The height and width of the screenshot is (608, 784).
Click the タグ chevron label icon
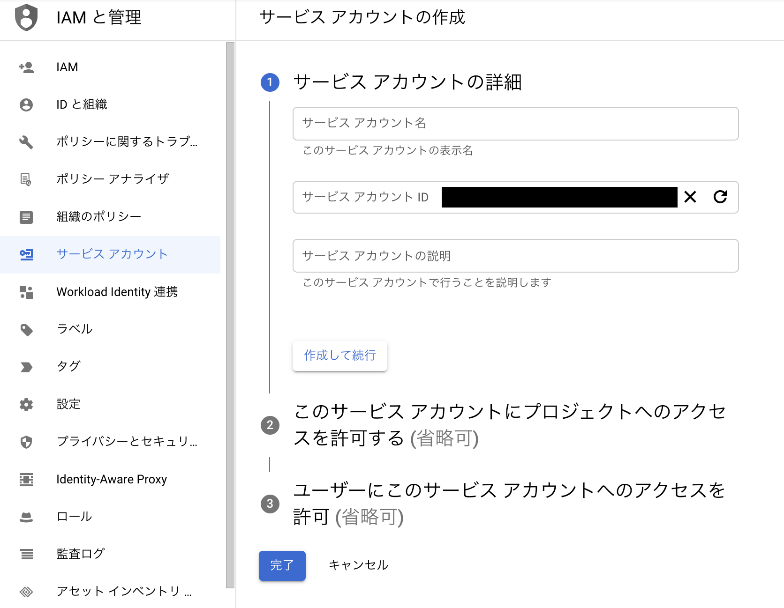click(26, 367)
